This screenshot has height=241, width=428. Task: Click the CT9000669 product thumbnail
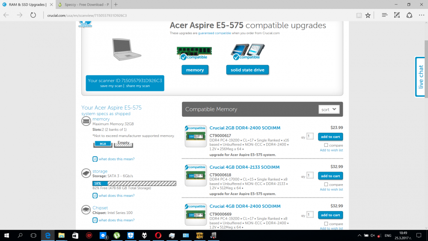pos(196,215)
